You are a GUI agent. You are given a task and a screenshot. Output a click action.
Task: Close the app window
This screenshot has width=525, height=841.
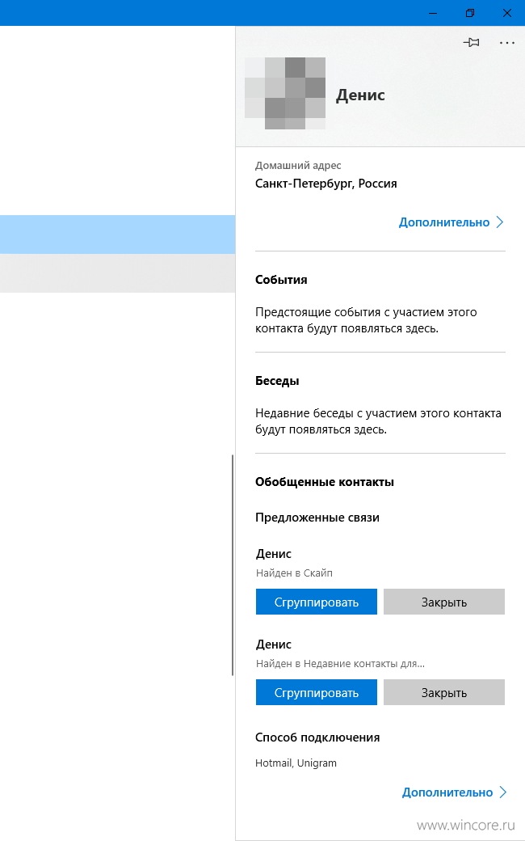506,13
